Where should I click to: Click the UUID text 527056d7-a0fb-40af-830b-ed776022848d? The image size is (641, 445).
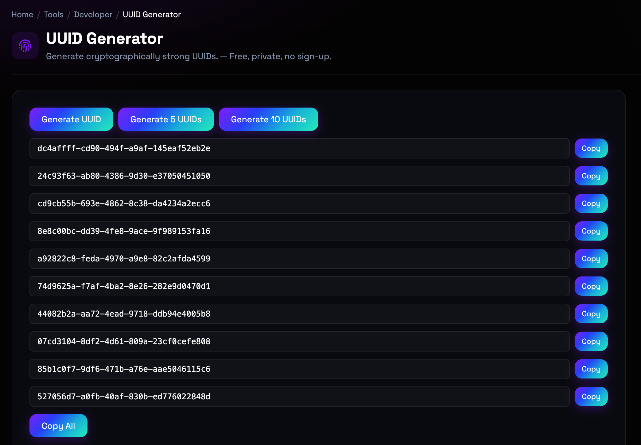pos(124,397)
